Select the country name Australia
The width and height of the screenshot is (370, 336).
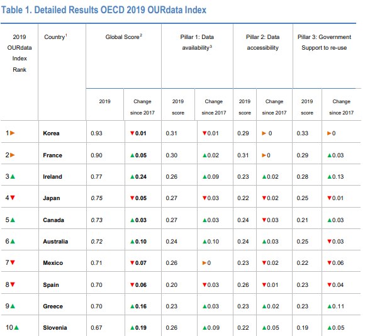click(55, 242)
